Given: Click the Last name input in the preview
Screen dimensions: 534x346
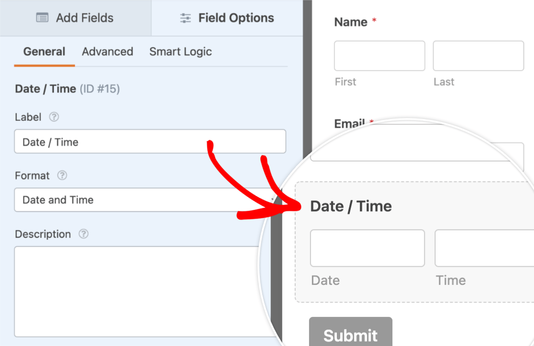Looking at the screenshot, I should pos(478,56).
